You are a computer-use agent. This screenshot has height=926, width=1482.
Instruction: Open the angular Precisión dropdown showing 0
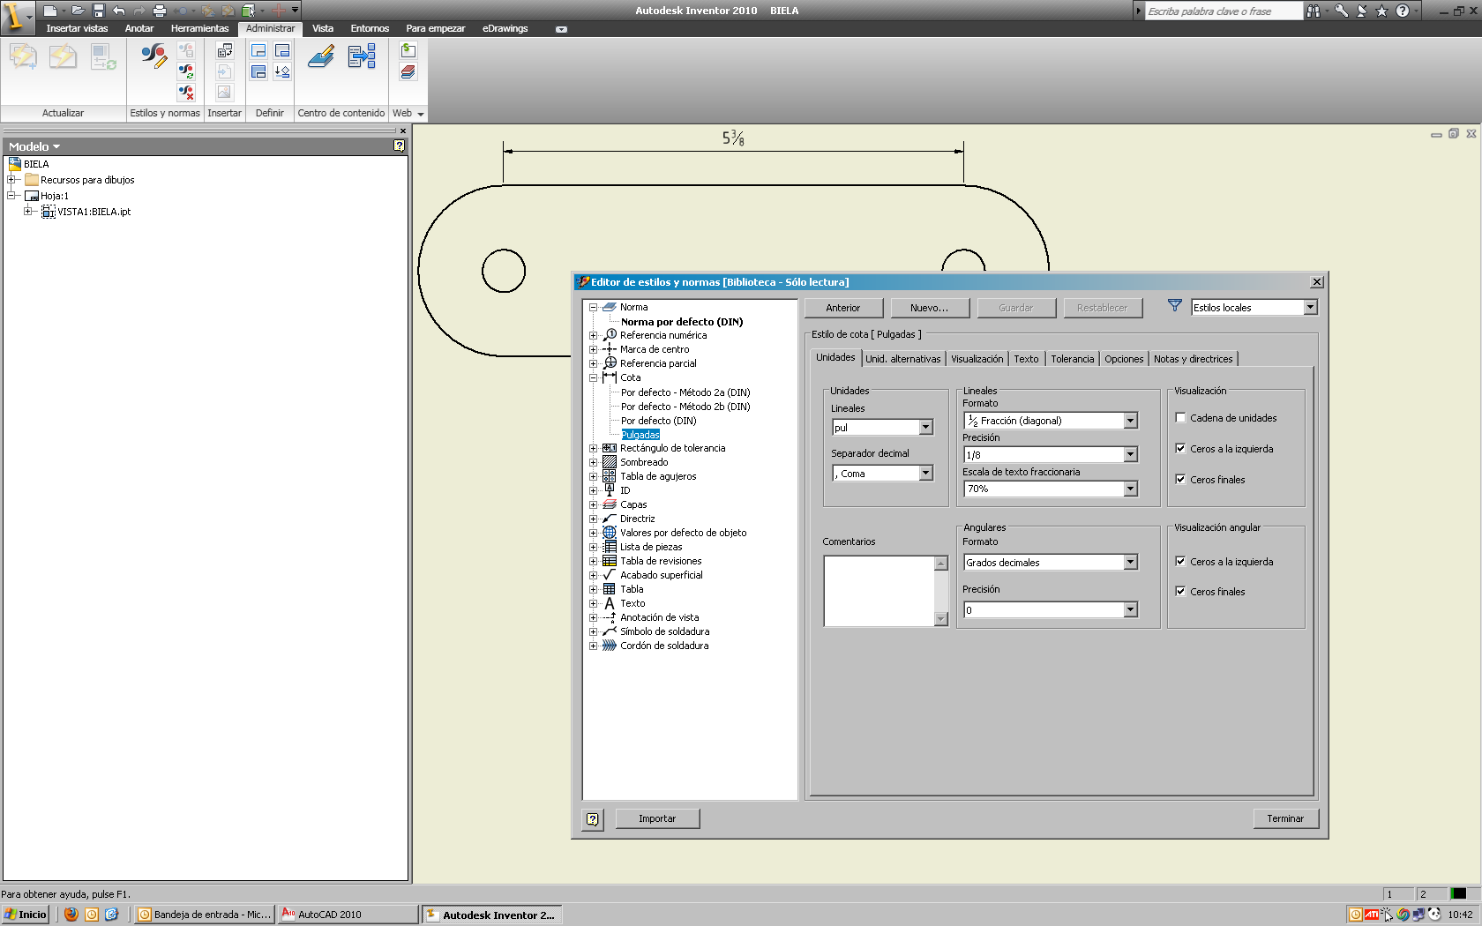[x=1131, y=610]
